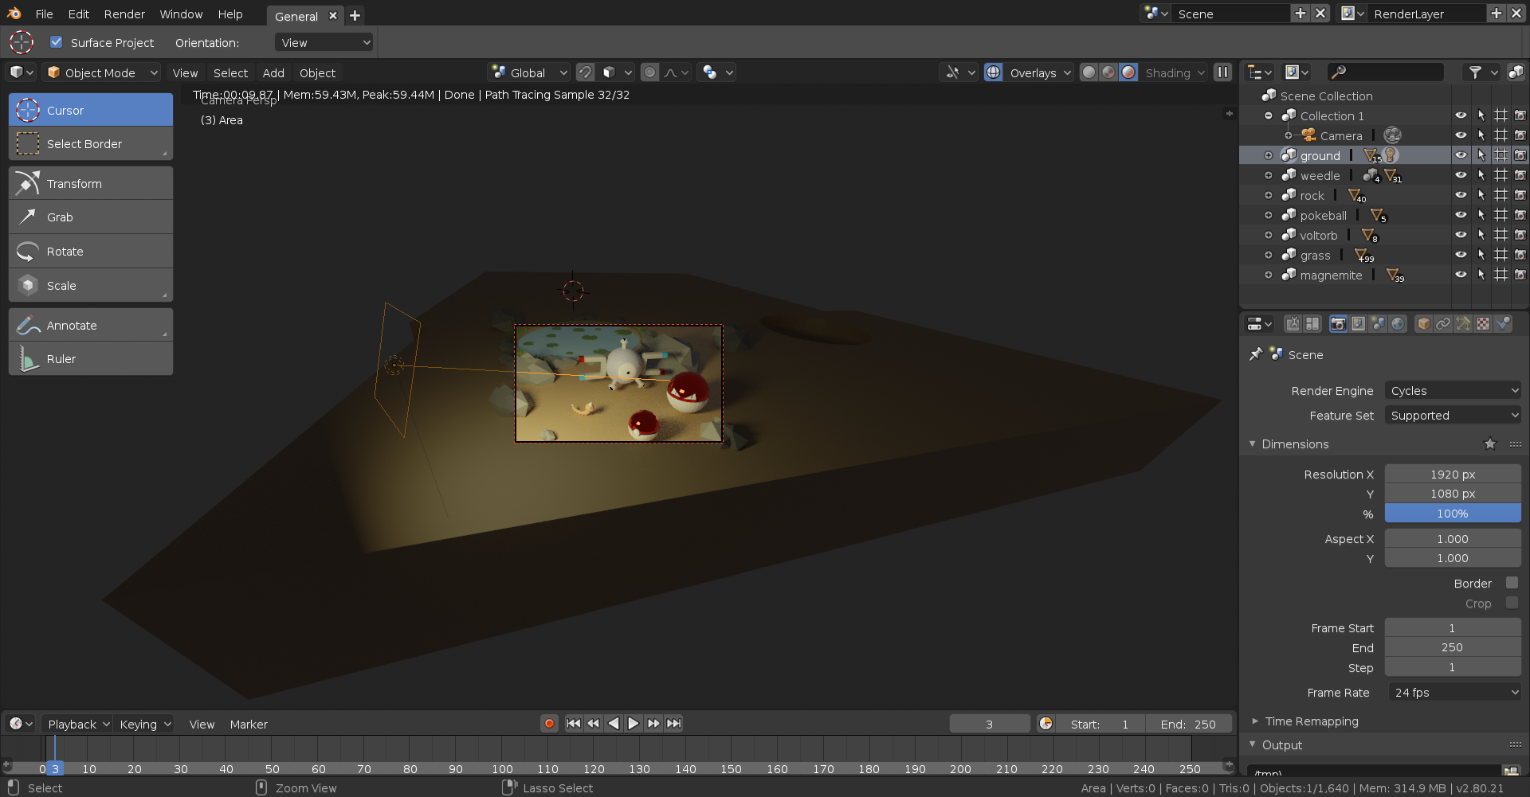Screen dimensions: 1530x797
Task: Open the Global transform orientation dropdown
Action: tap(528, 72)
